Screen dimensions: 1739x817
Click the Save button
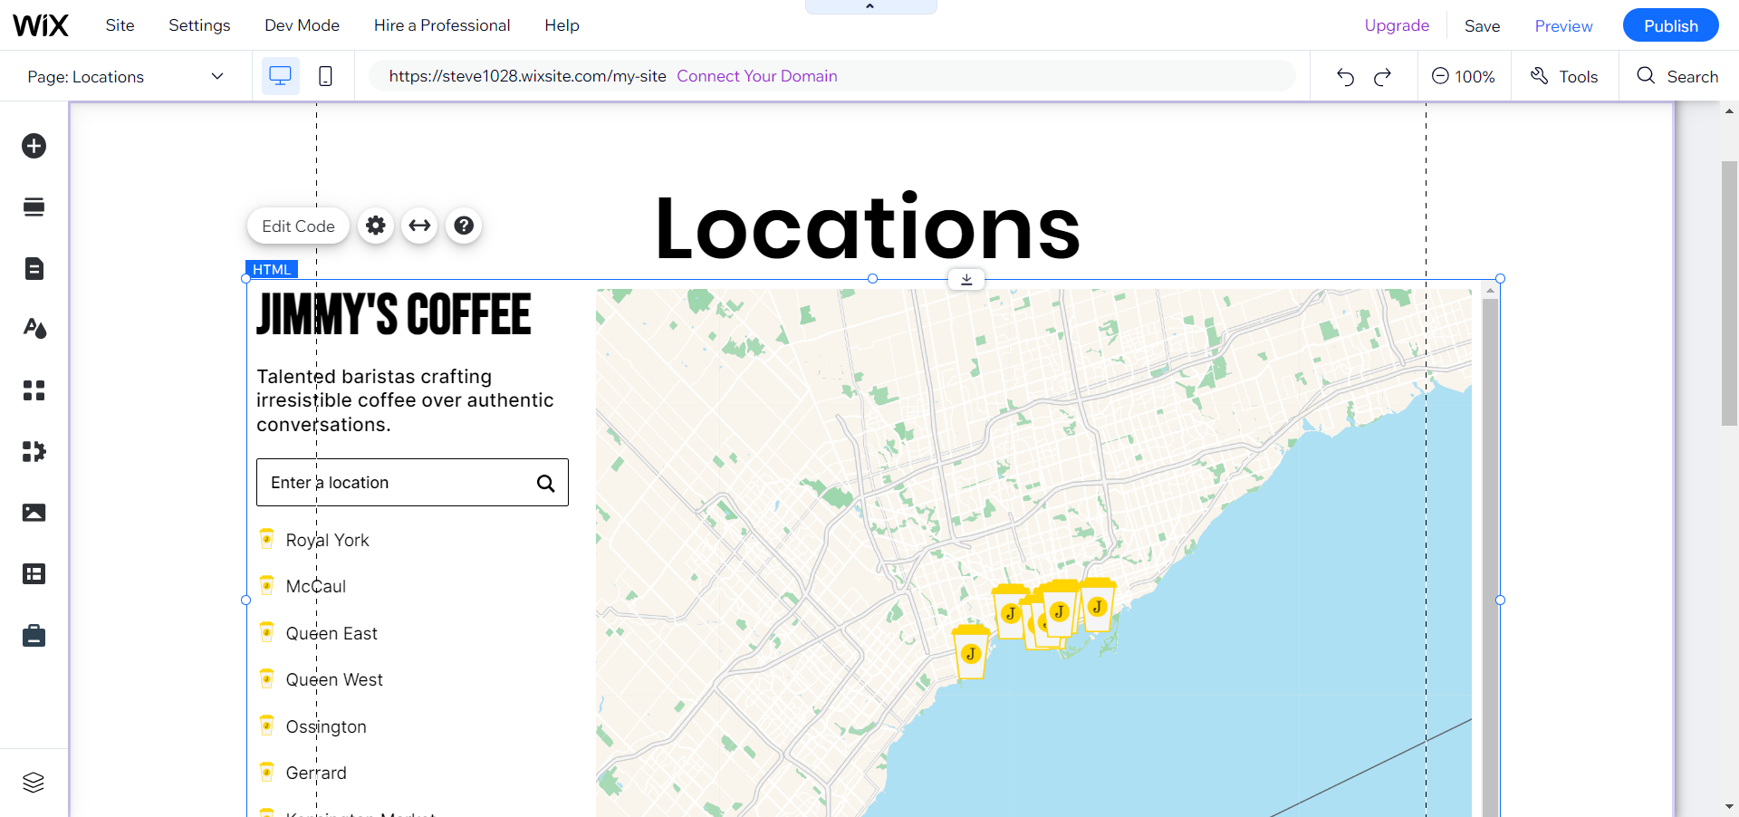click(x=1482, y=26)
